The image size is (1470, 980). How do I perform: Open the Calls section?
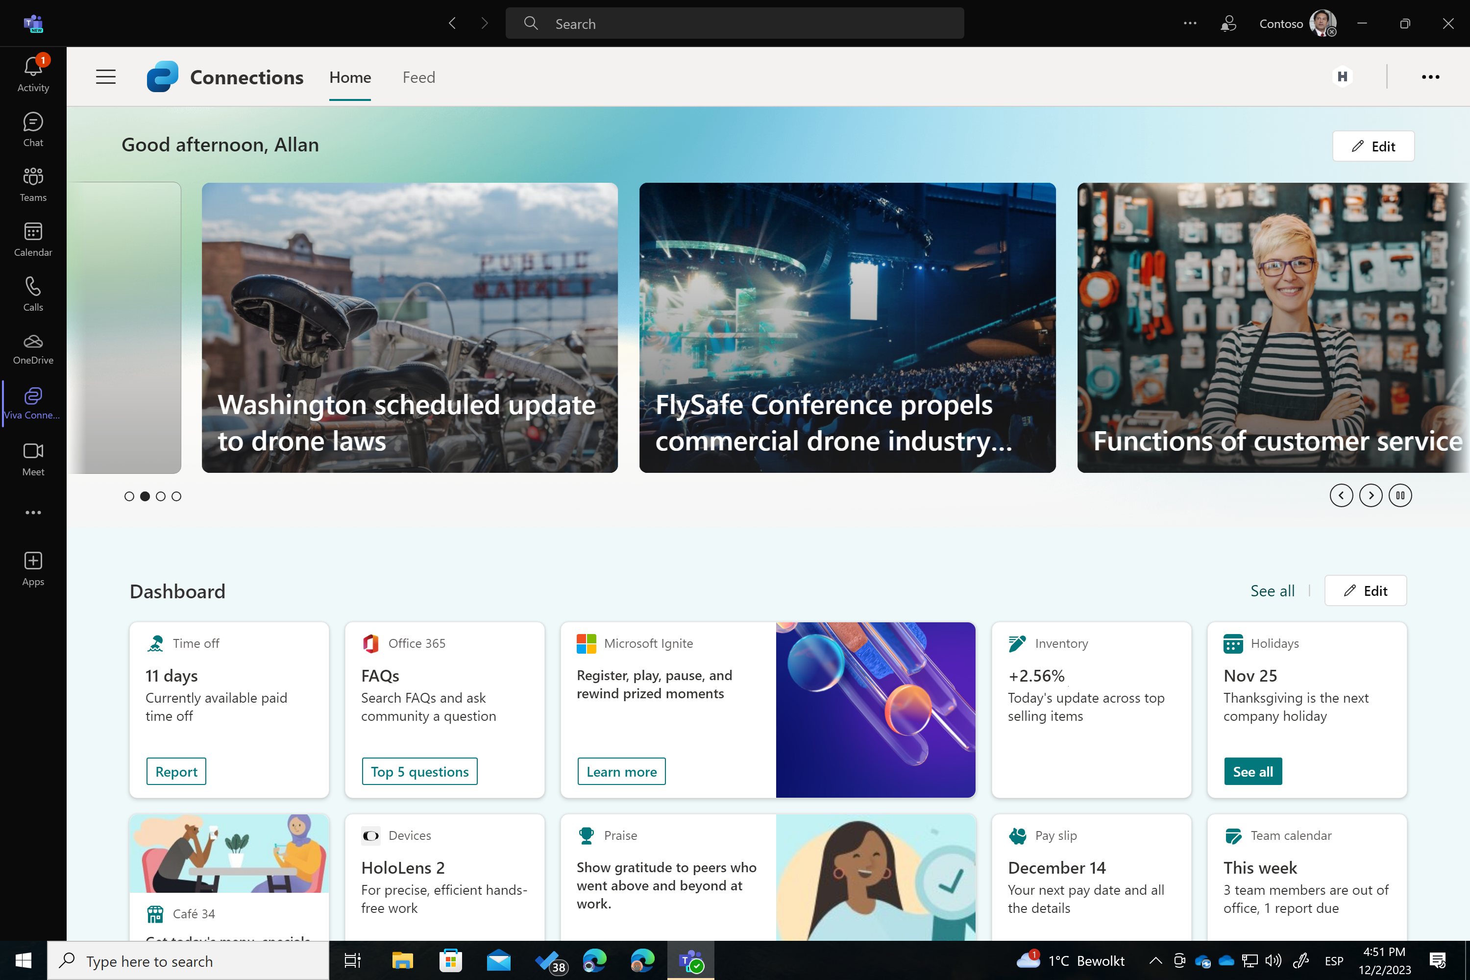coord(32,292)
